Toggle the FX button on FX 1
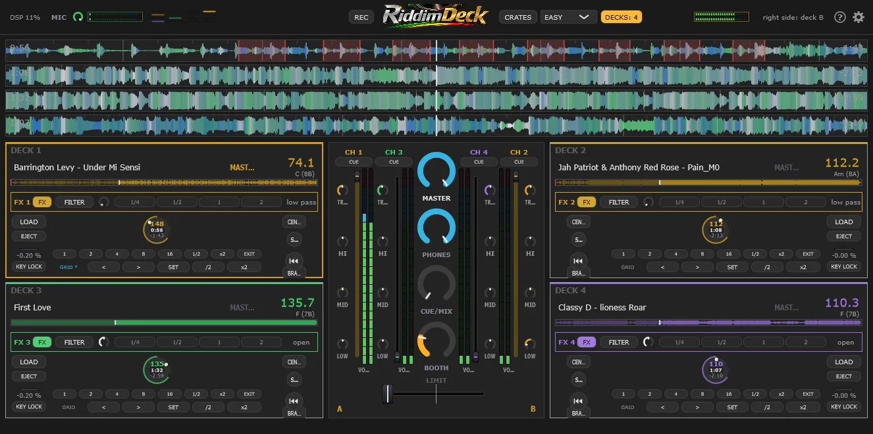The image size is (873, 434). [x=42, y=202]
